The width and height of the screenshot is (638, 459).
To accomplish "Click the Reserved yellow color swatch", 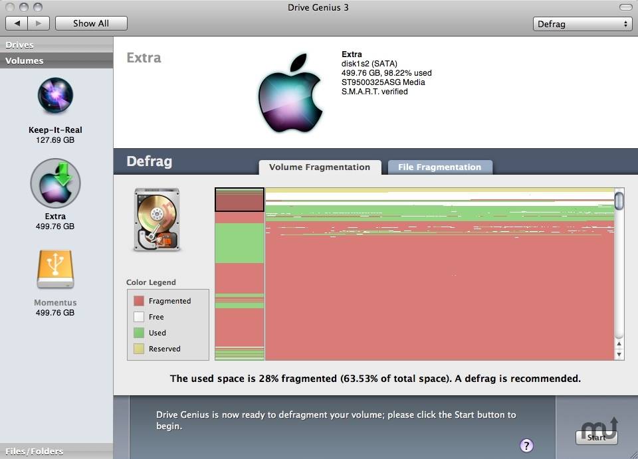I will [139, 349].
